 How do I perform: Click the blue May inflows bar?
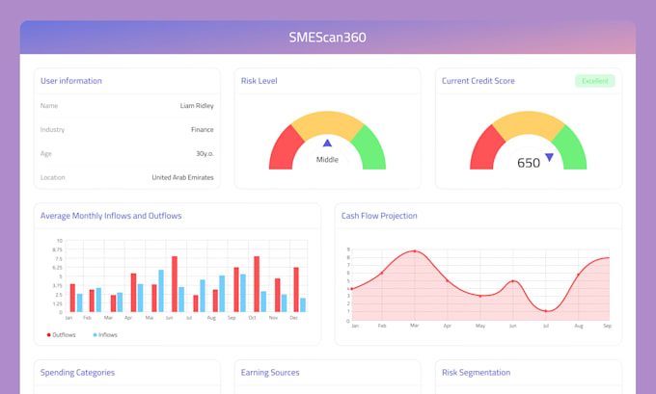point(161,291)
